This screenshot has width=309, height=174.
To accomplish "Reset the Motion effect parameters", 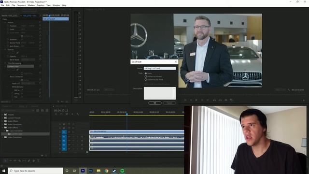I will pos(40,23).
